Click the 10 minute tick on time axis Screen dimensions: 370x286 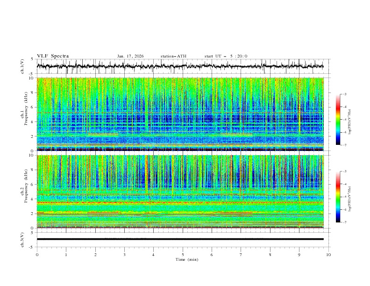tap(328, 254)
